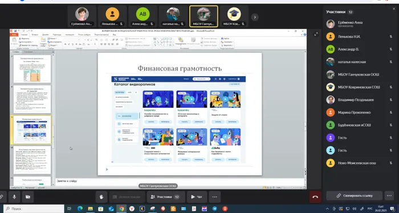Open the Чат panel
399x213 pixels.
pyautogui.click(x=197, y=197)
